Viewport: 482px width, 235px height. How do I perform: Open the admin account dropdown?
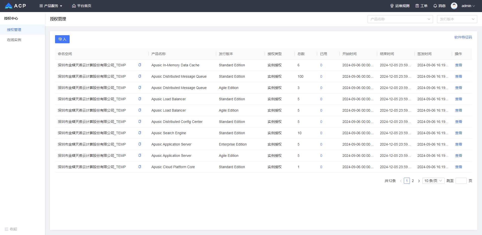pyautogui.click(x=463, y=6)
